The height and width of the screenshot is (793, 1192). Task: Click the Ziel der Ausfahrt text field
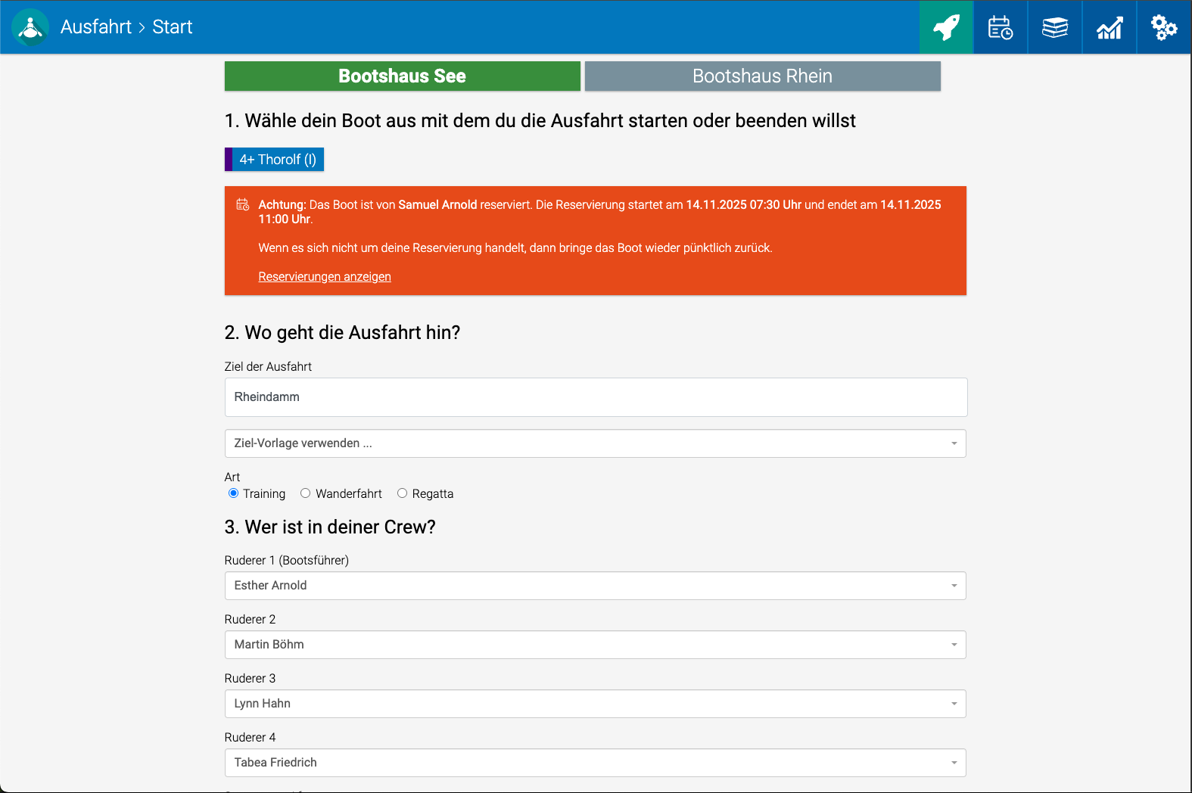[x=595, y=397]
